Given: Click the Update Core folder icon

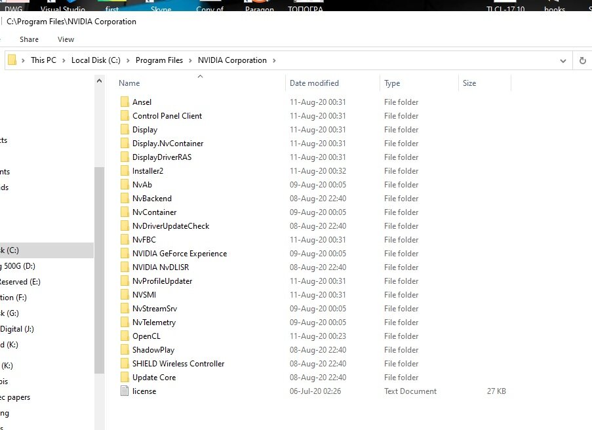Looking at the screenshot, I should pos(125,378).
